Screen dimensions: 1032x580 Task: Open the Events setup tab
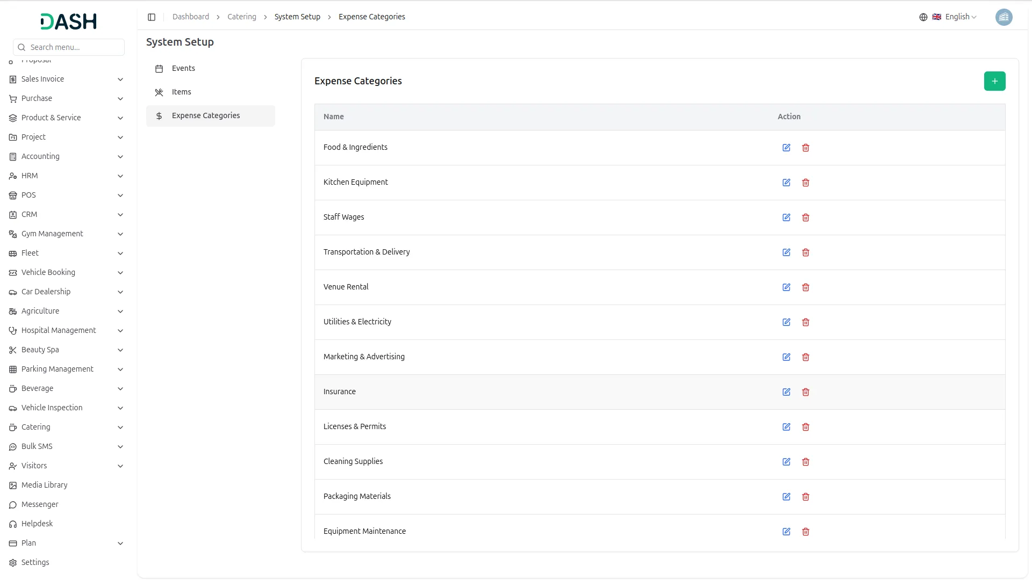point(183,68)
